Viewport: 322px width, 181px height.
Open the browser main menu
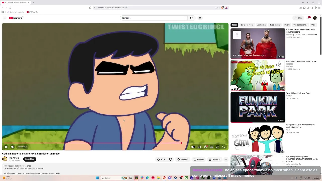tap(319, 8)
